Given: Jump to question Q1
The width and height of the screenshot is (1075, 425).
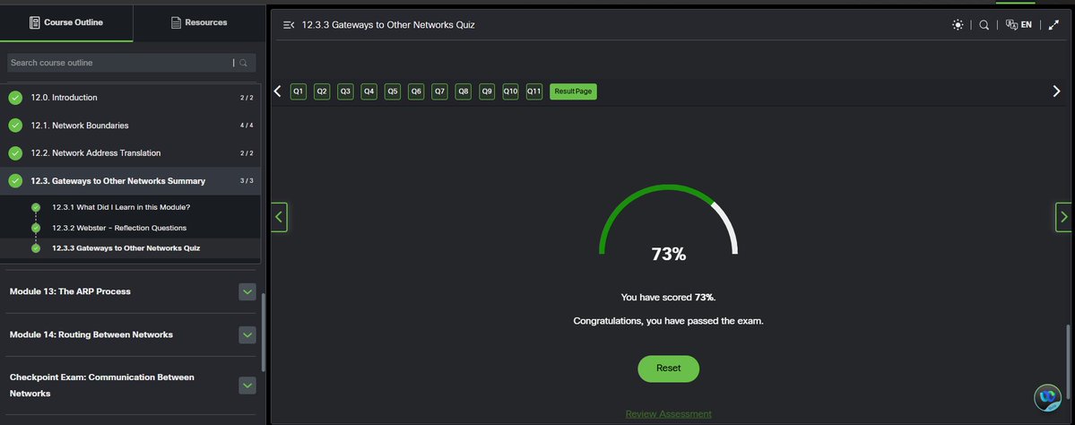Looking at the screenshot, I should 299,91.
